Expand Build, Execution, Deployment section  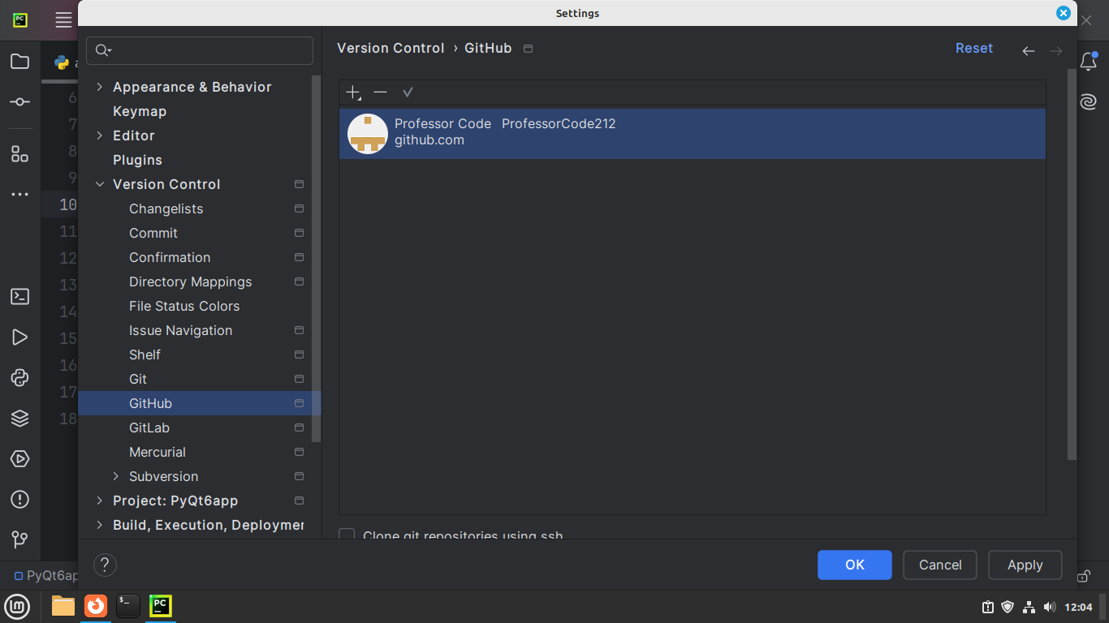pyautogui.click(x=100, y=525)
